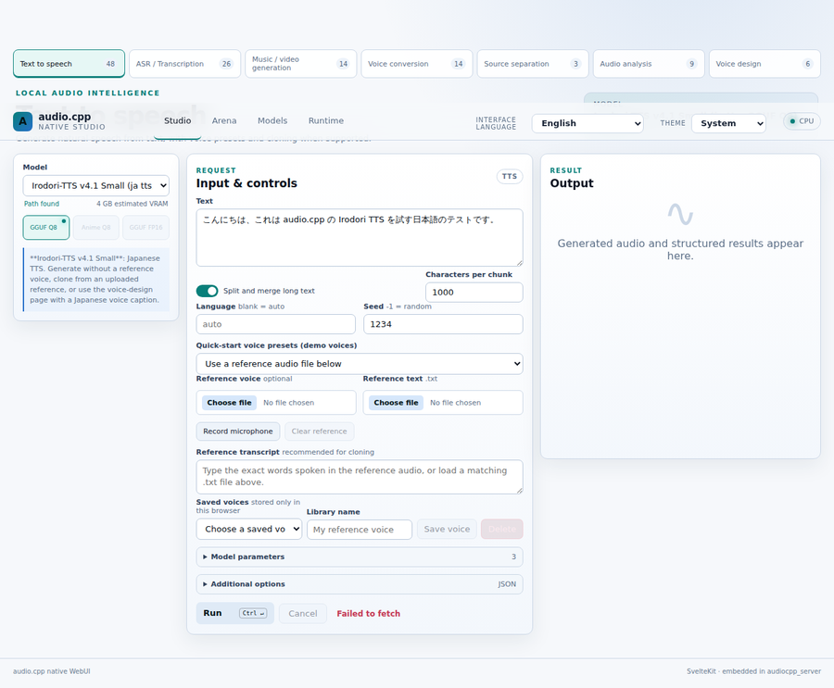The height and width of the screenshot is (688, 834).
Task: Expand the Additional options section
Action: pyautogui.click(x=360, y=583)
